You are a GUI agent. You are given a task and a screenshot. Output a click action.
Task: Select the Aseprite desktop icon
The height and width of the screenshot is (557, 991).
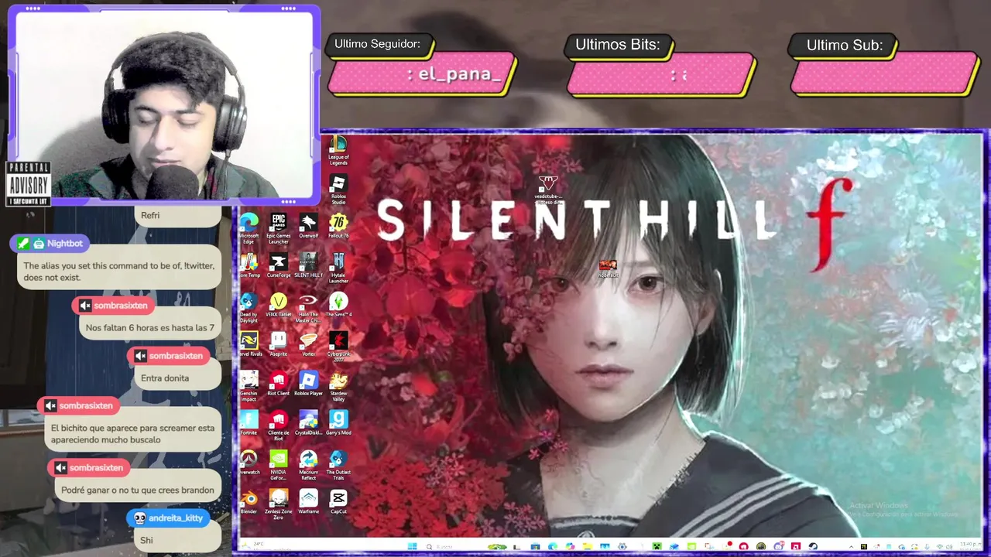278,344
